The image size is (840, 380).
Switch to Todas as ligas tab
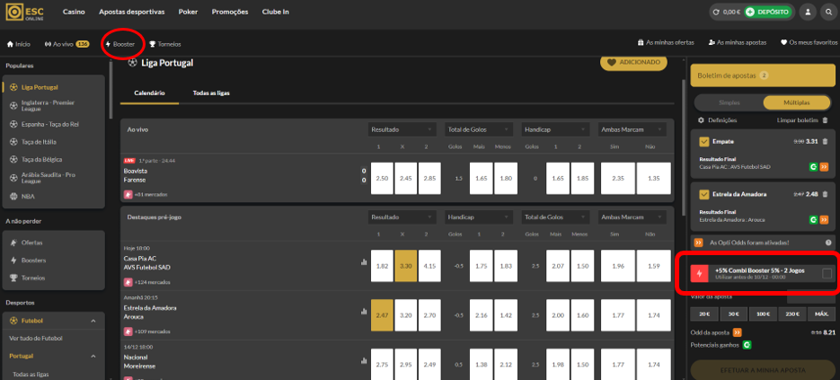click(x=211, y=93)
